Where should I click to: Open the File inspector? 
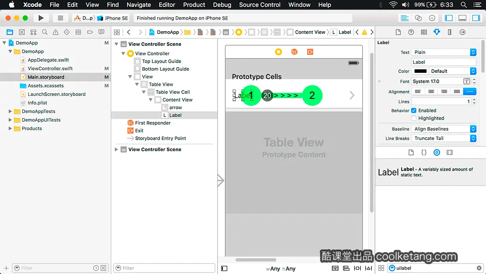398,32
